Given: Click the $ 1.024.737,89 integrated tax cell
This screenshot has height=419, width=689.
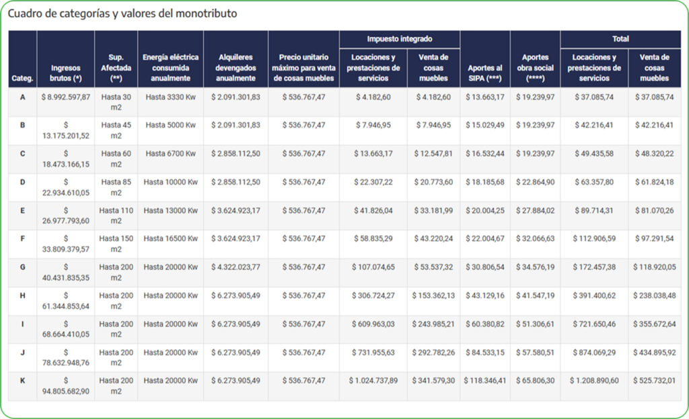Looking at the screenshot, I should pyautogui.click(x=373, y=381).
